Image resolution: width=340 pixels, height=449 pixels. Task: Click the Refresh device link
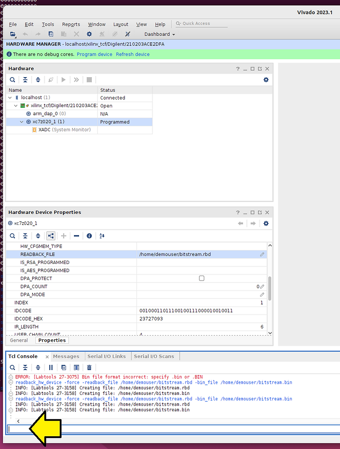133,54
